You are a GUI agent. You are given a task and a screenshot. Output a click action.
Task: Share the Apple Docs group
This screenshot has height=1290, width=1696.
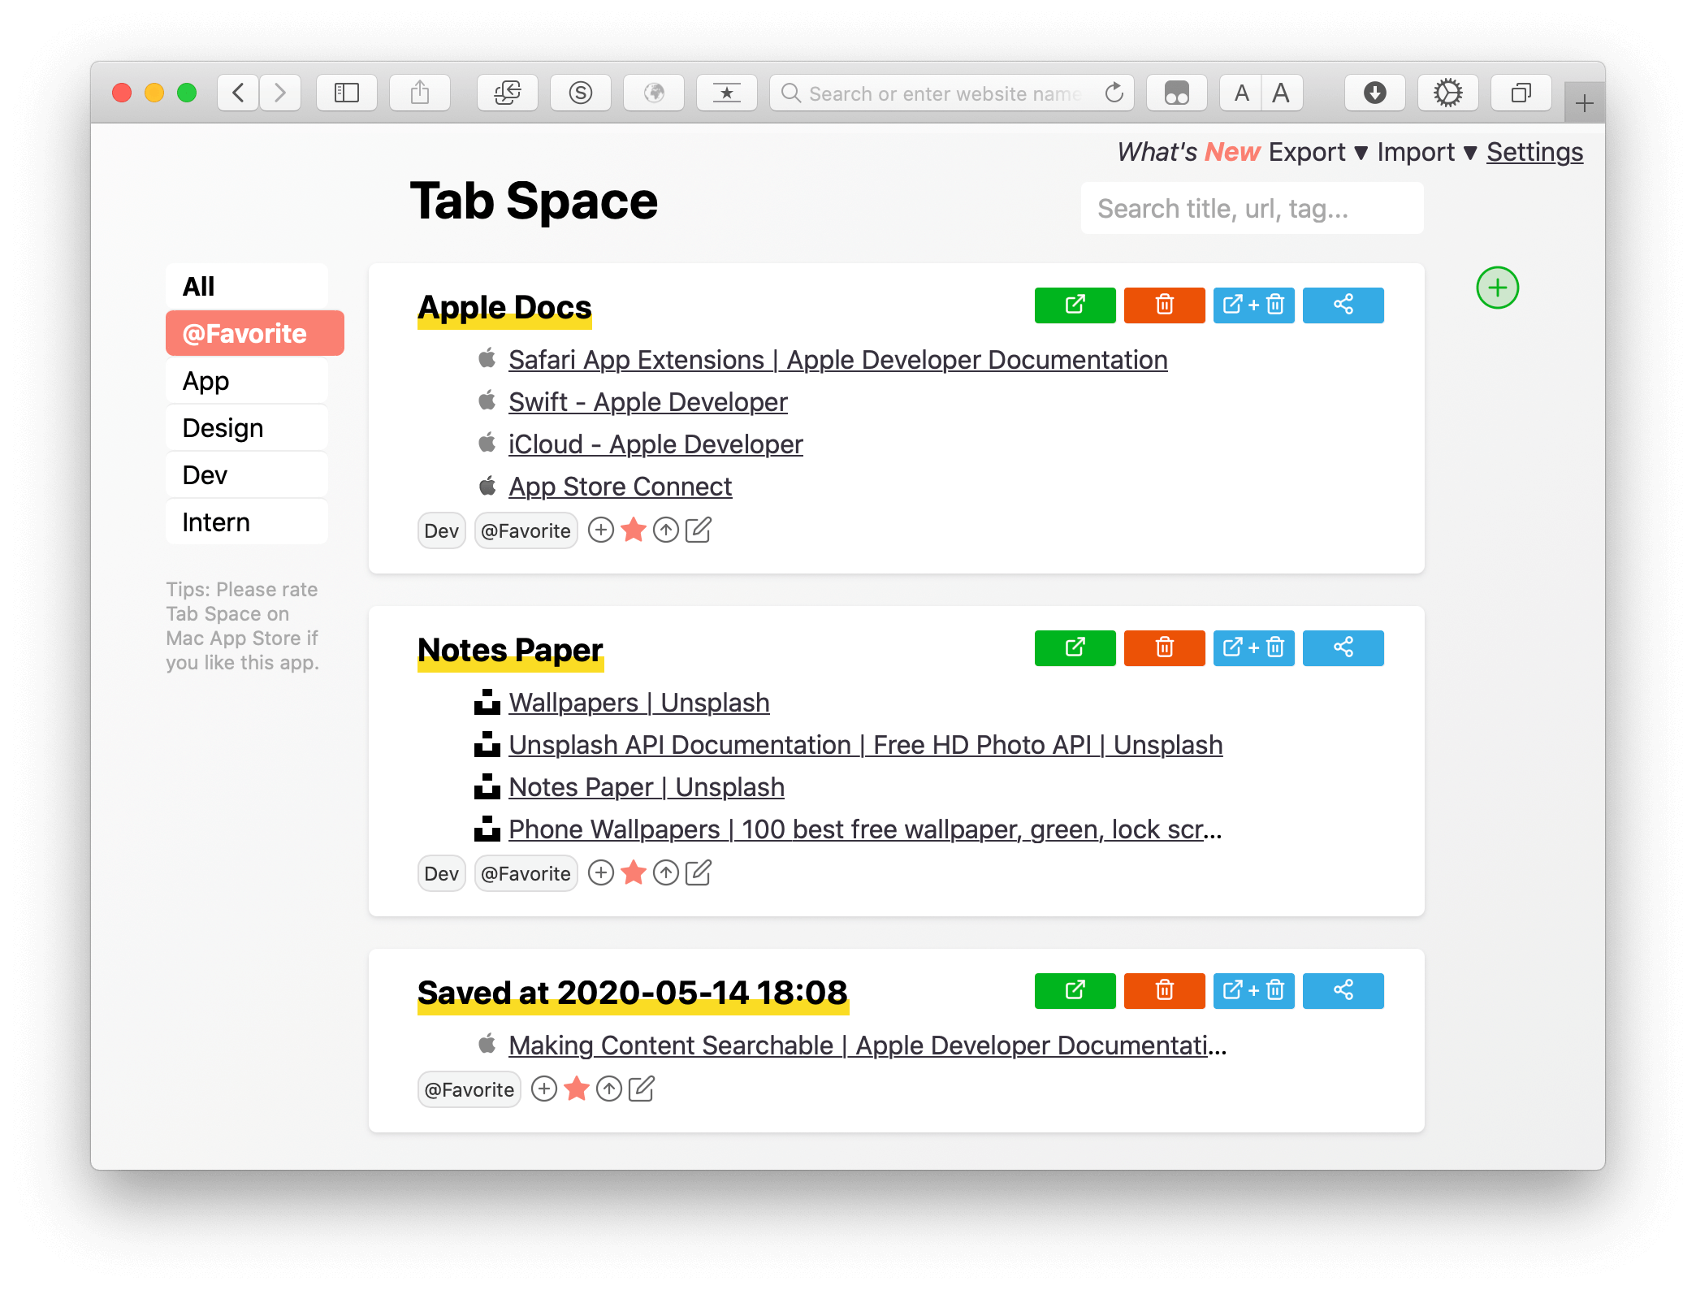pos(1343,305)
